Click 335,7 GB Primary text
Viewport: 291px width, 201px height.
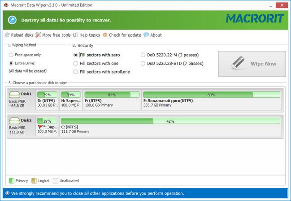click(x=157, y=105)
